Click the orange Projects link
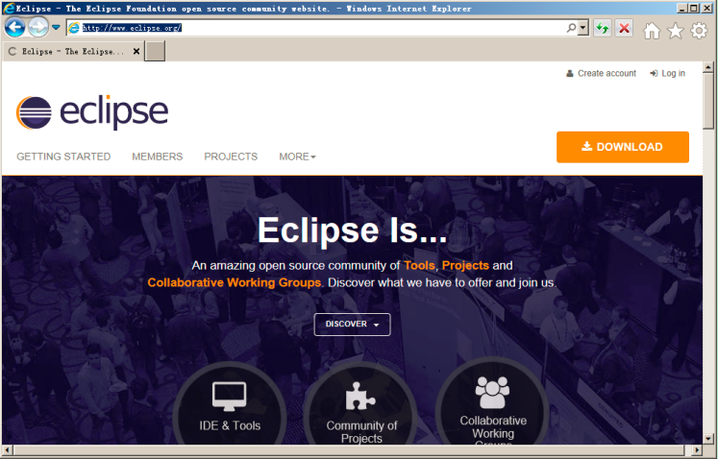The height and width of the screenshot is (459, 718). (465, 265)
